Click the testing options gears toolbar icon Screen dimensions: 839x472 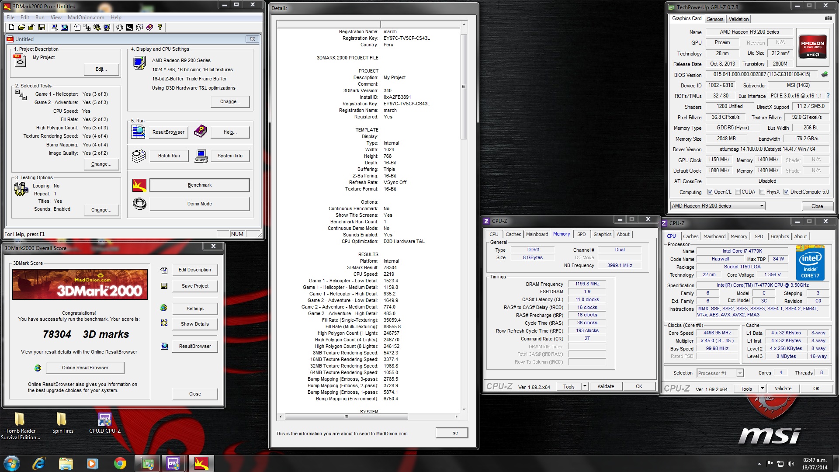(97, 27)
